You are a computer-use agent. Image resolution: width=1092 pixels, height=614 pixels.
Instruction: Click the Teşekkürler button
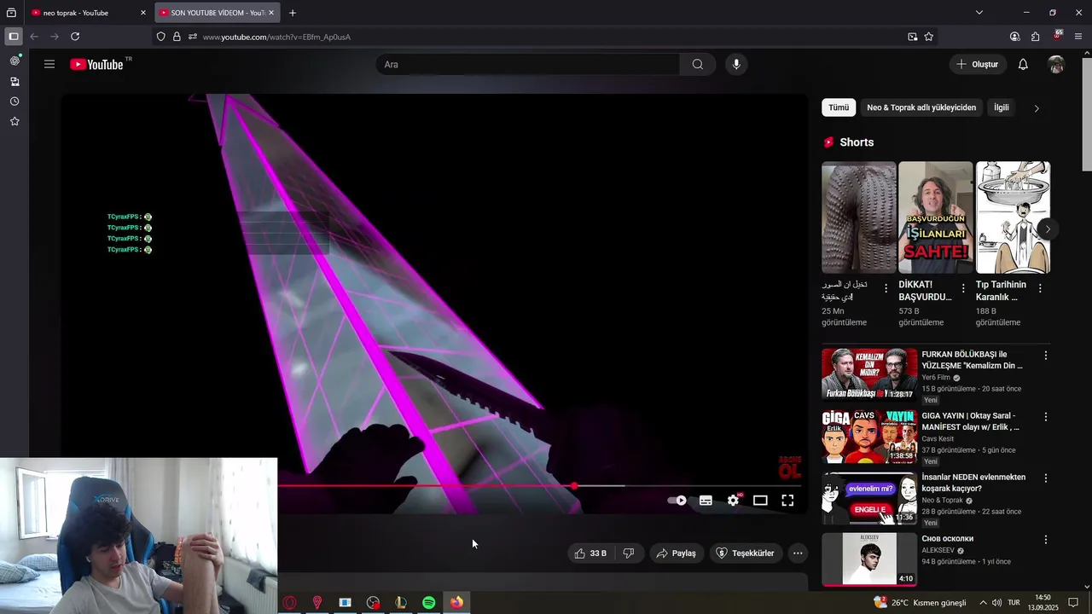pyautogui.click(x=745, y=553)
